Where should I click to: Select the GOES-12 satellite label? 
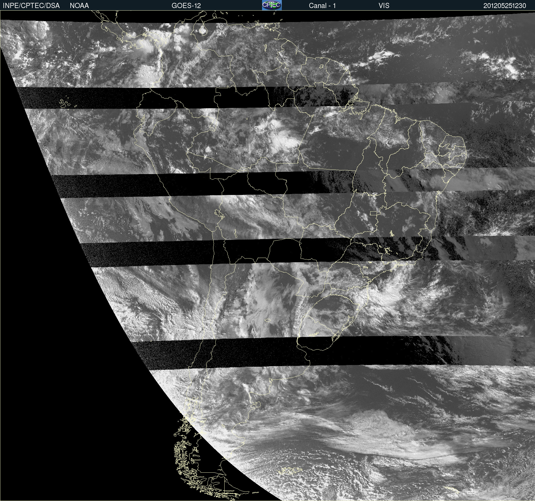click(x=186, y=6)
